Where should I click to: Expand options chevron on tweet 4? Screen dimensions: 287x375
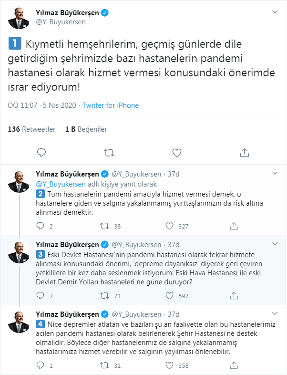[x=275, y=313]
